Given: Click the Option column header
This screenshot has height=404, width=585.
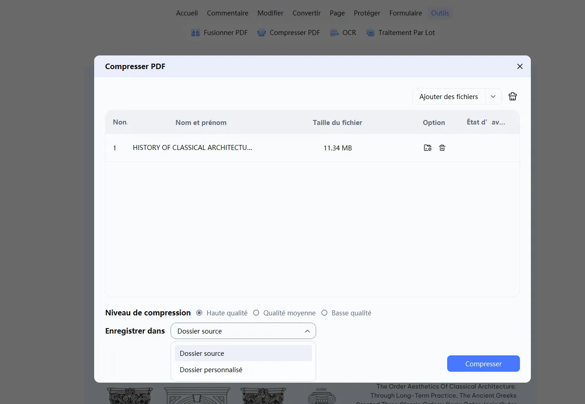Looking at the screenshot, I should [x=434, y=122].
